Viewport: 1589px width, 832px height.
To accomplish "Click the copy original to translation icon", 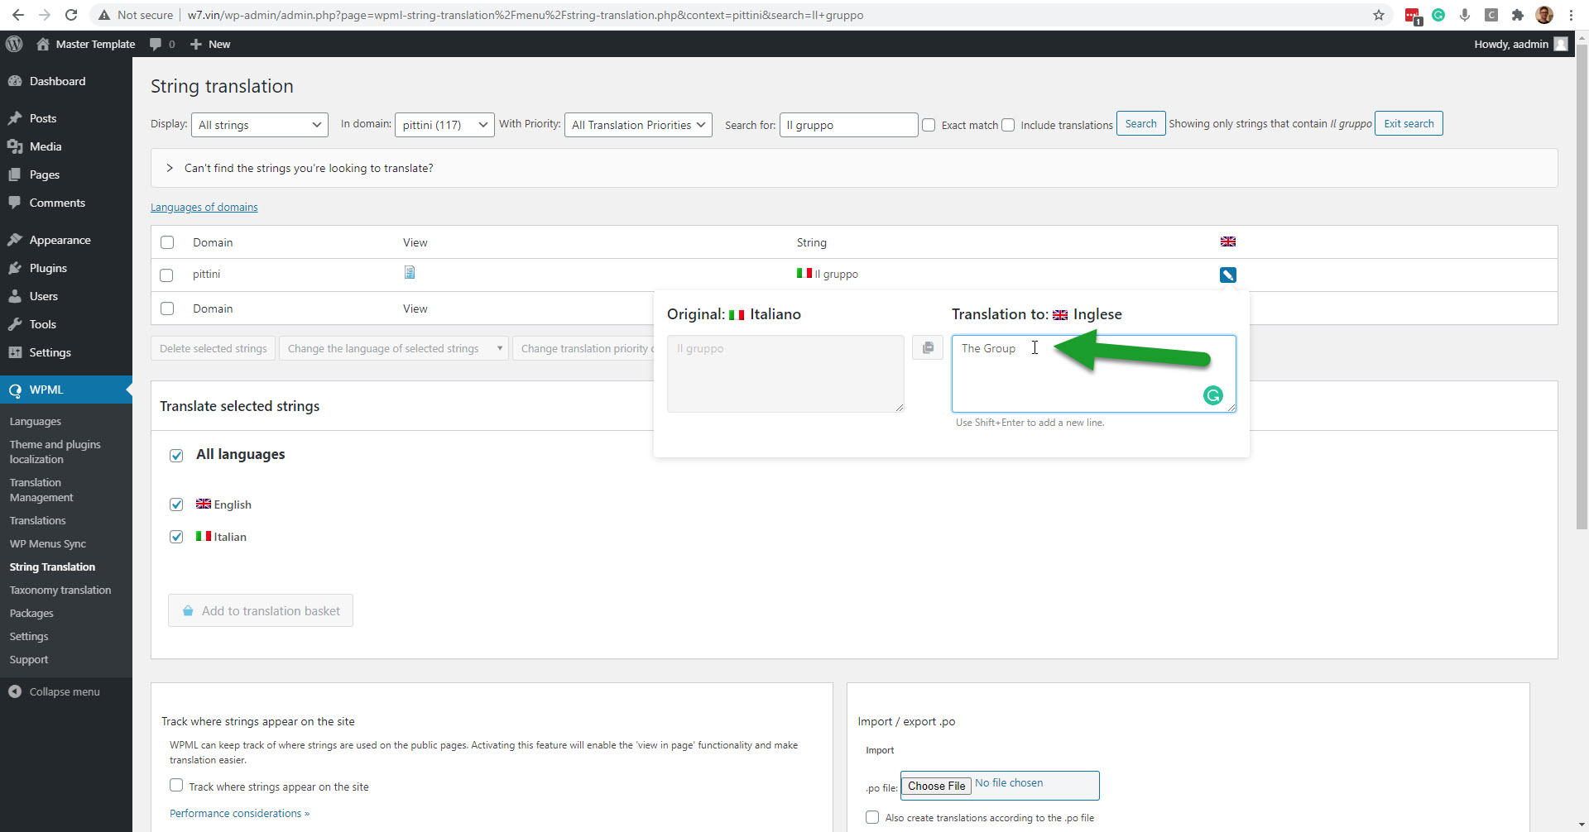I will [x=928, y=347].
